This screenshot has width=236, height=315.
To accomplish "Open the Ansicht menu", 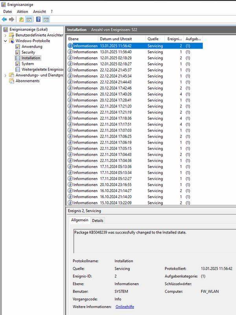I will pyautogui.click(x=39, y=12).
